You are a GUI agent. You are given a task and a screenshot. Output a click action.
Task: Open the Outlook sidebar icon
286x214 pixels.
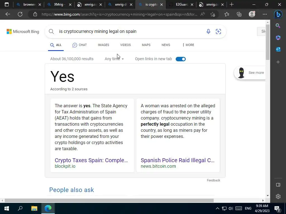[278, 49]
